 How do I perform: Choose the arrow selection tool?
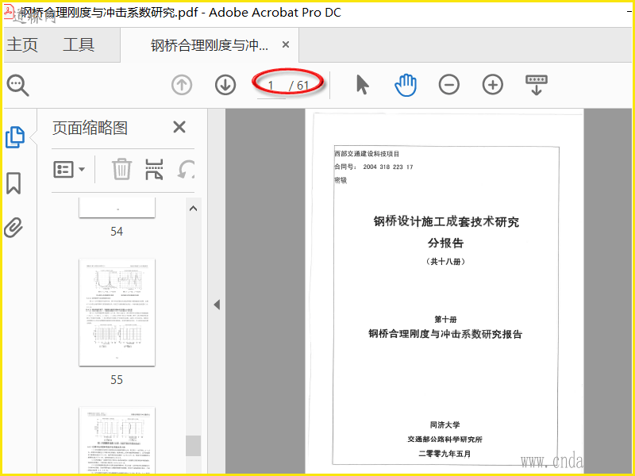[363, 85]
